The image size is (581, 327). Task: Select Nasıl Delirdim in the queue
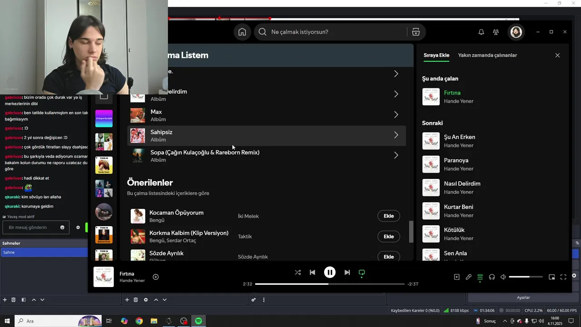click(x=493, y=187)
